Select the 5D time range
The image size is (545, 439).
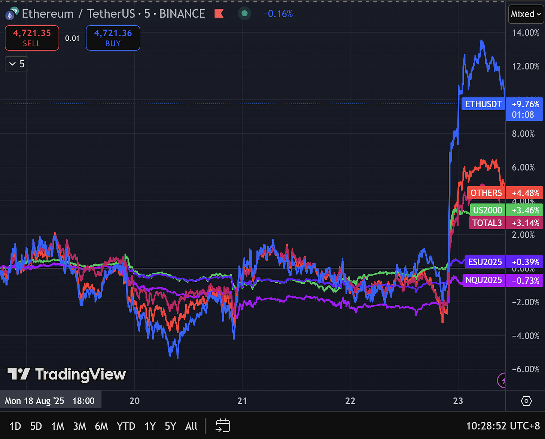tap(36, 426)
